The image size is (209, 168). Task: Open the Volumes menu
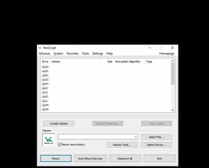45,53
